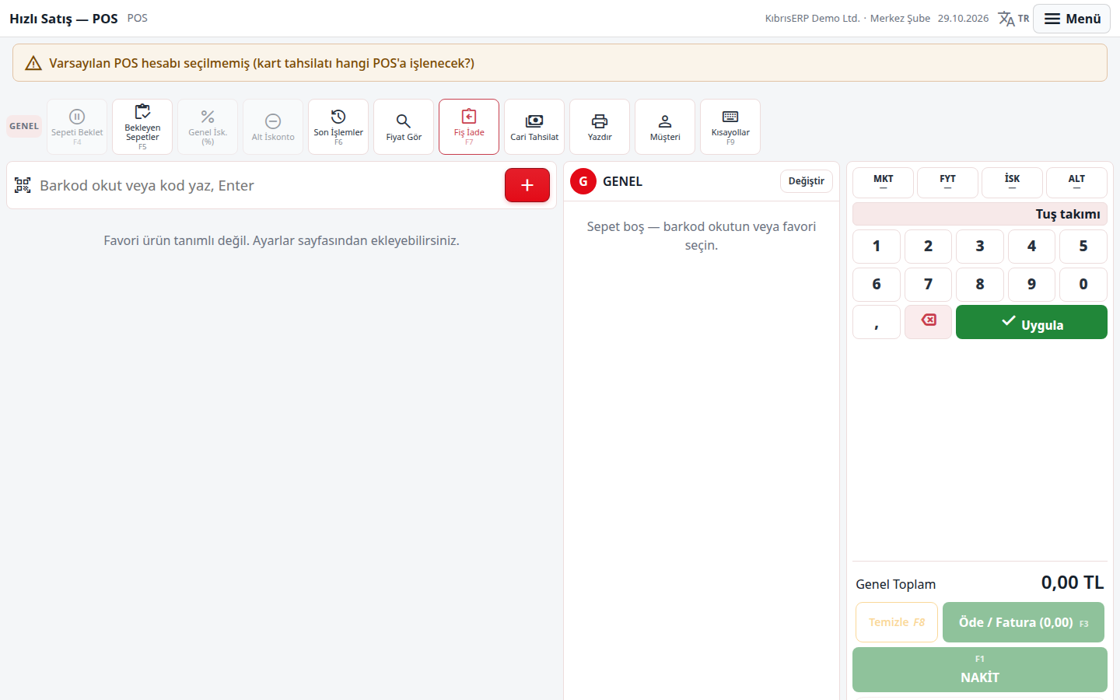This screenshot has height=700, width=1120.
Task: Select ALT keypad mode
Action: pos(1076,183)
